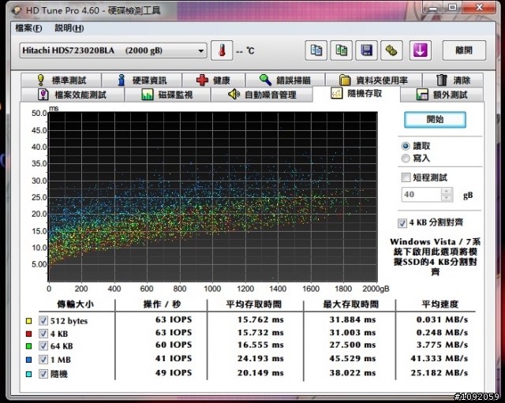Click the blue 1 MB color swatch
The image size is (505, 403).
coord(28,360)
